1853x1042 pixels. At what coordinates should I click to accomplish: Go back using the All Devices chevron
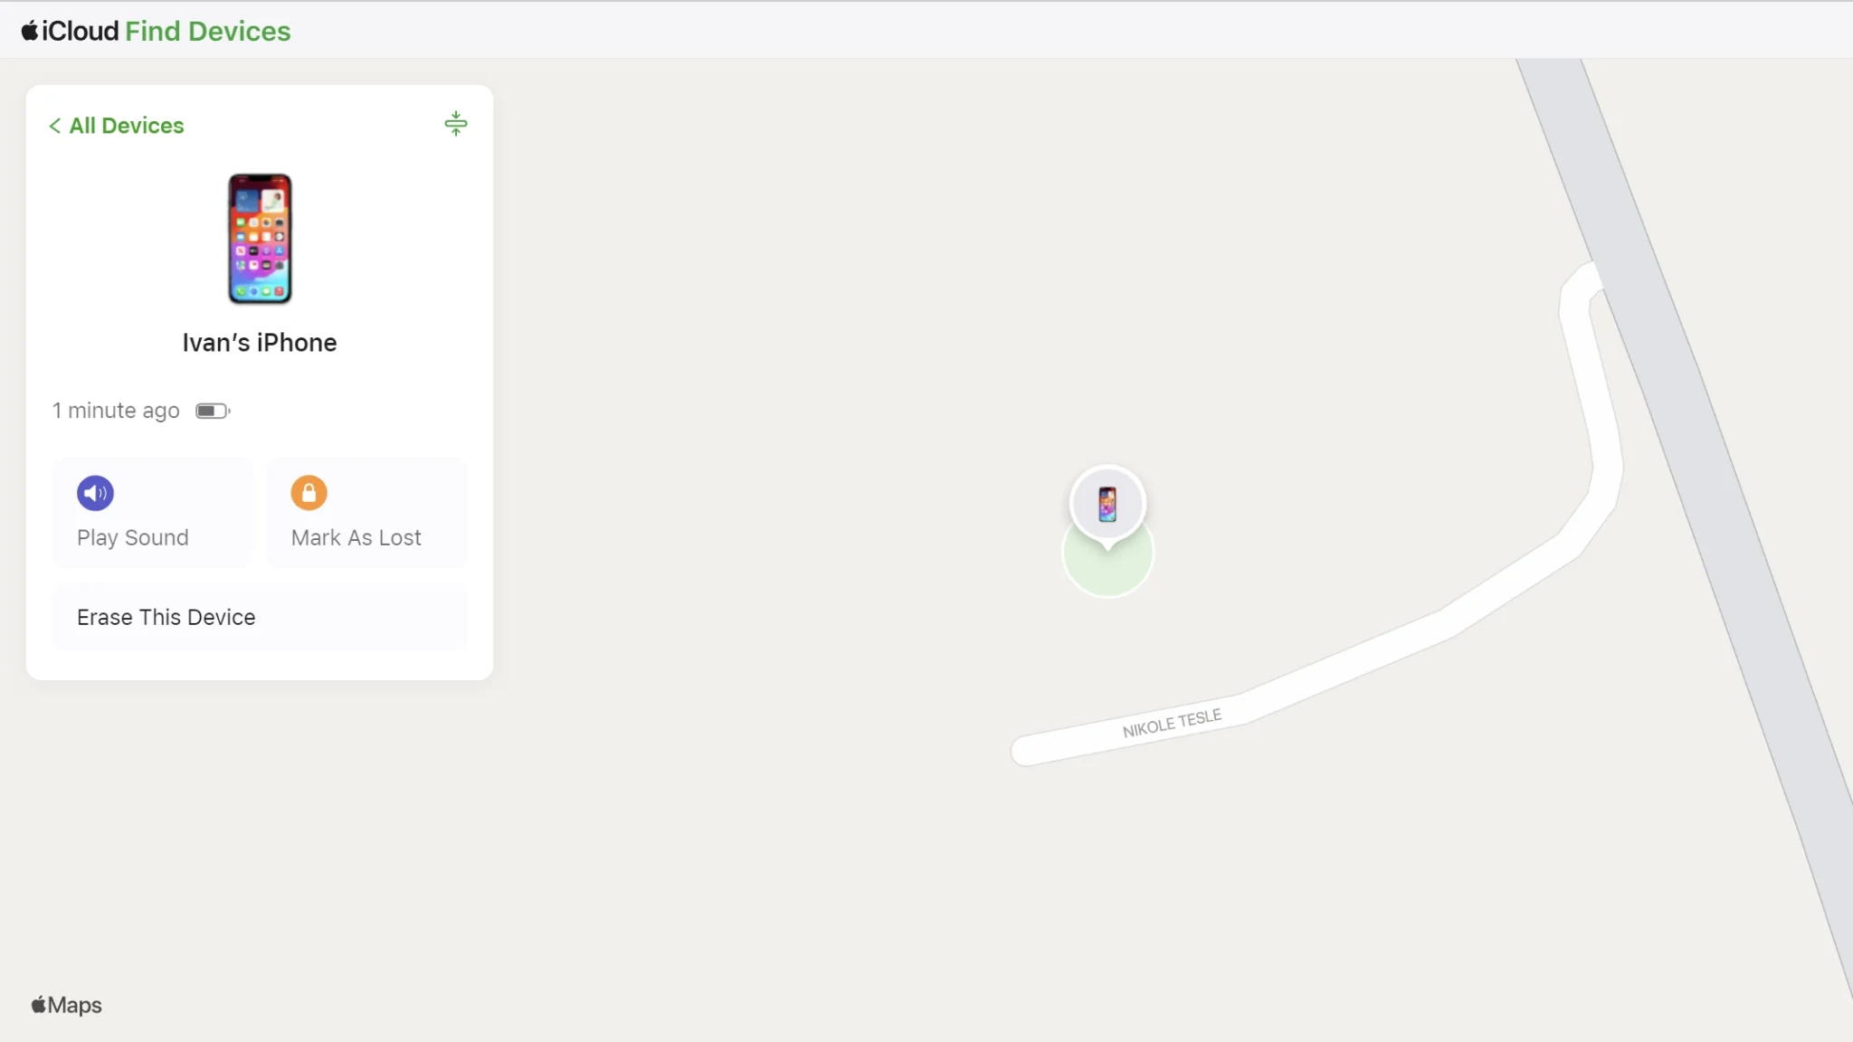click(x=55, y=126)
